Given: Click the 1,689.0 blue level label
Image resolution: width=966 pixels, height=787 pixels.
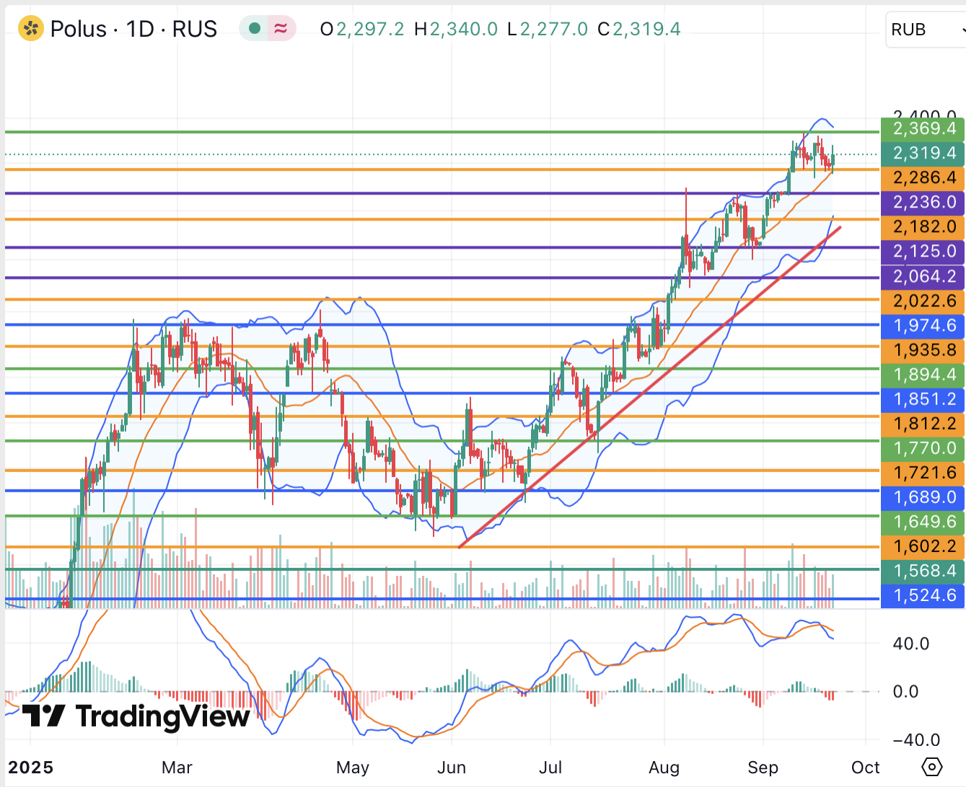Looking at the screenshot, I should [x=923, y=497].
